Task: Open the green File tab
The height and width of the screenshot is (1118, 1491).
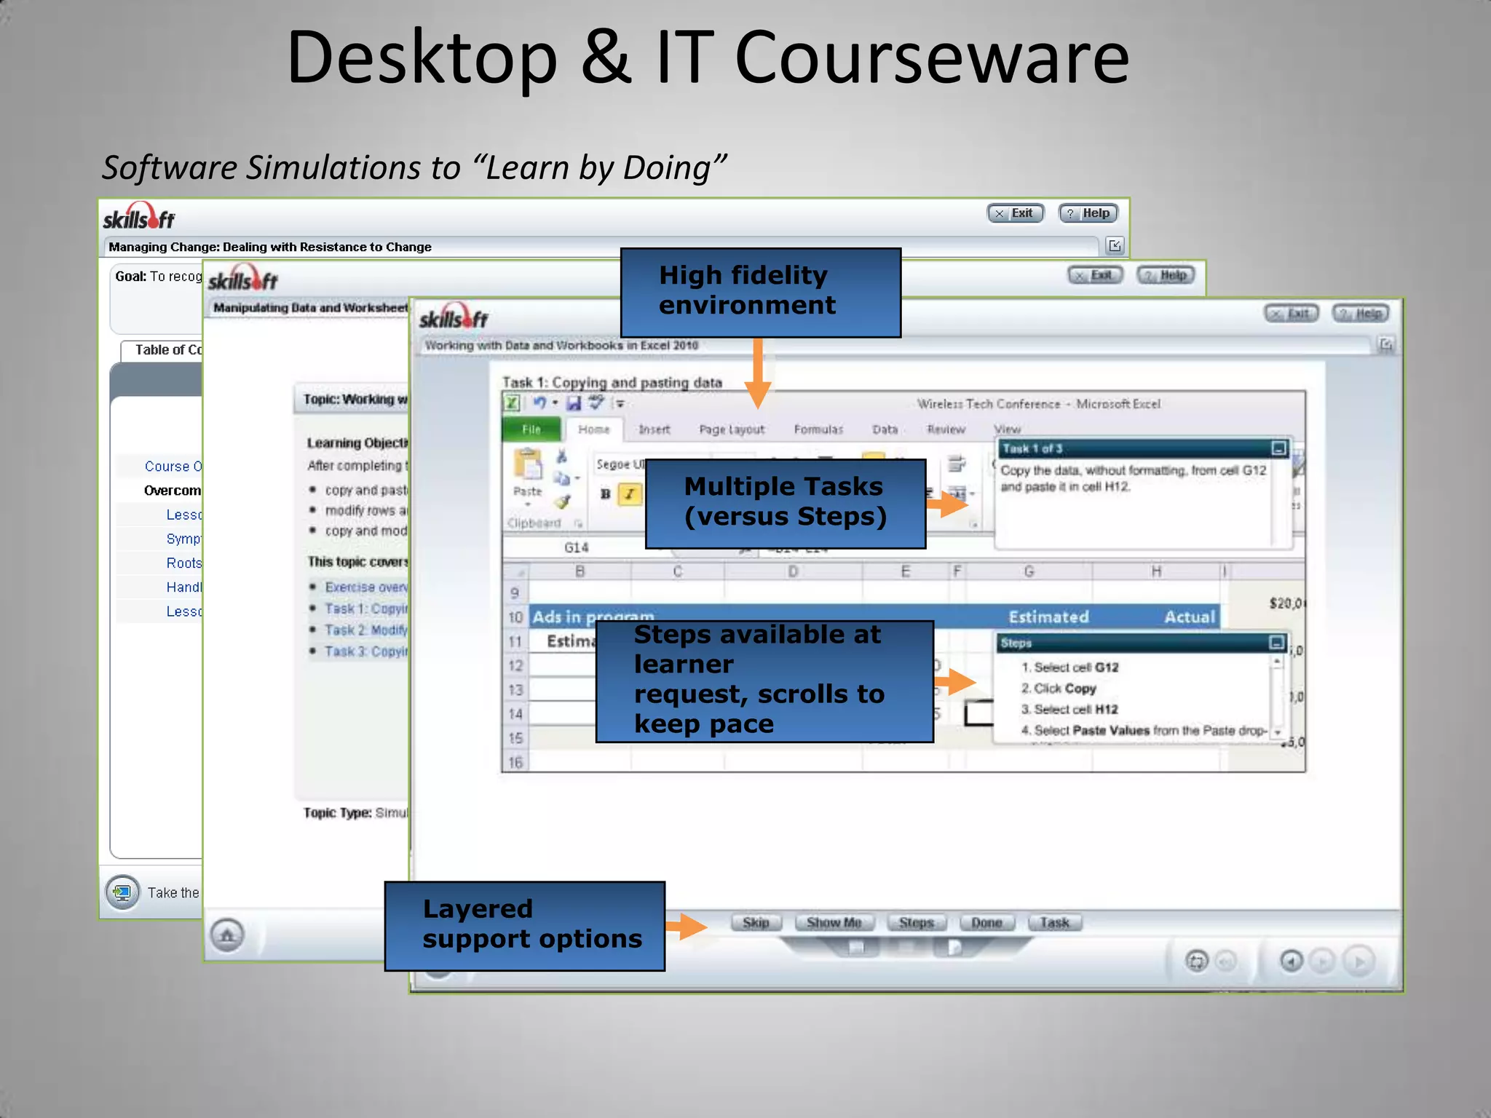Action: tap(531, 429)
